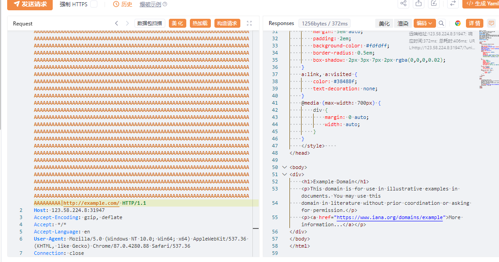Collapse the div element at line 51
The image size is (499, 262).
285,174
